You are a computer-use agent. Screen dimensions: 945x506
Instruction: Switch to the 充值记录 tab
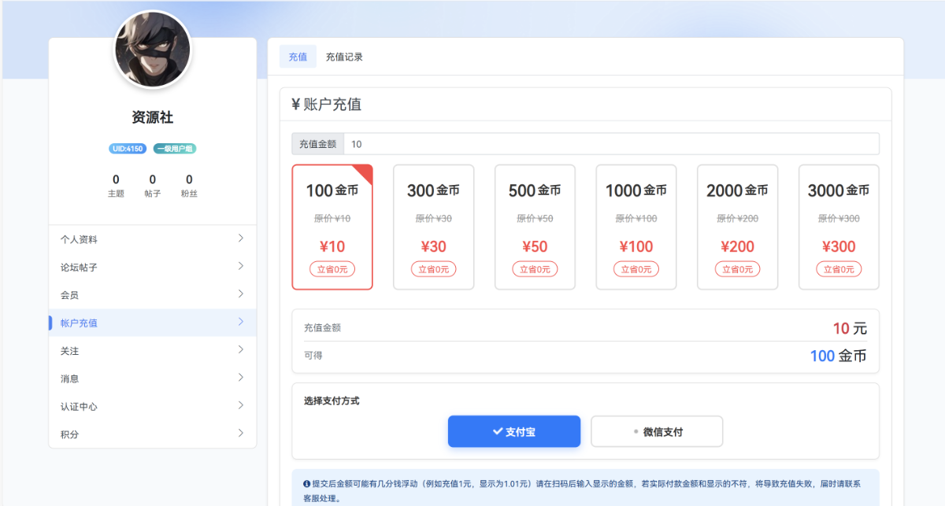344,57
